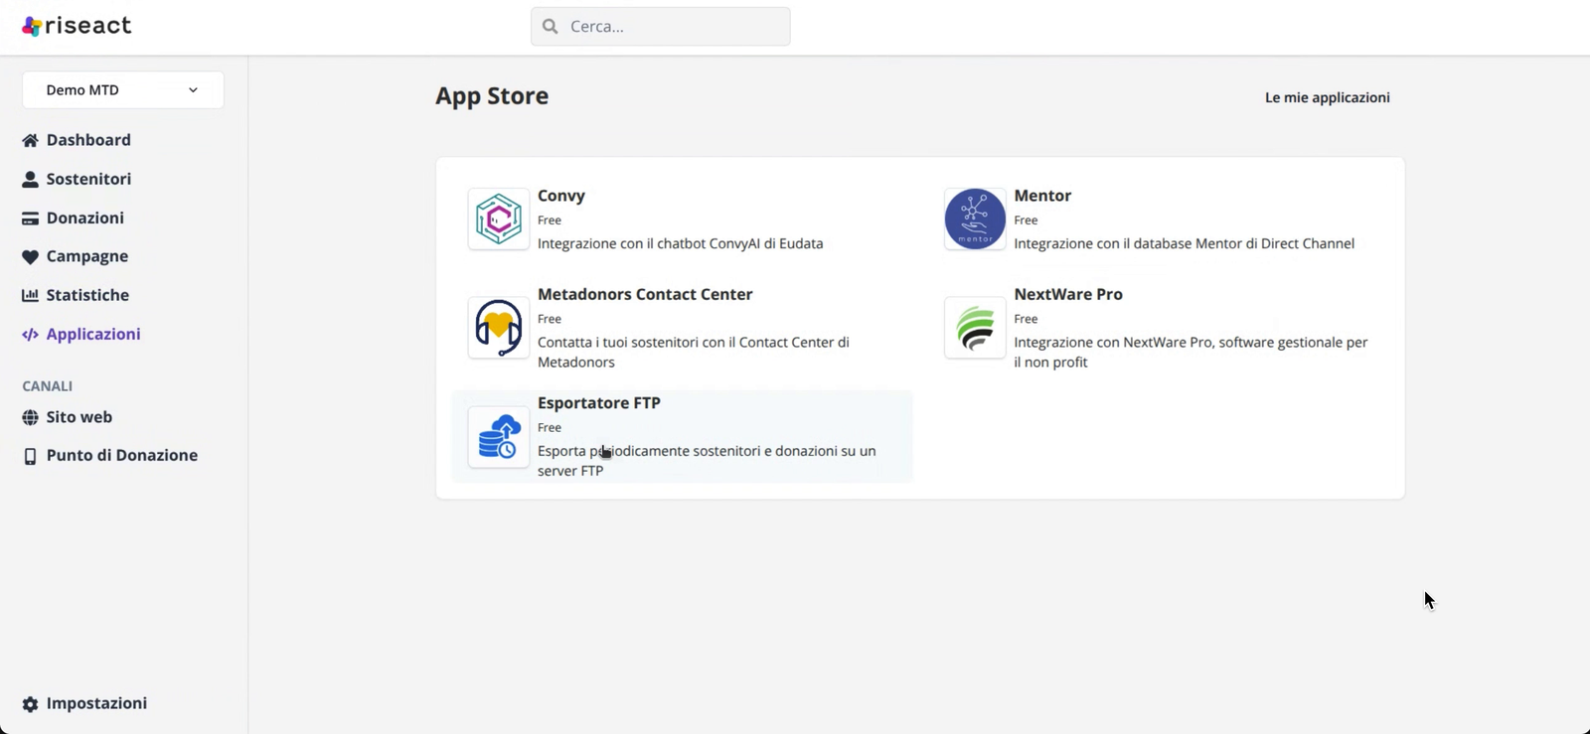Image resolution: width=1590 pixels, height=734 pixels.
Task: Open the Metadonors Contact Center icon
Action: click(x=499, y=328)
